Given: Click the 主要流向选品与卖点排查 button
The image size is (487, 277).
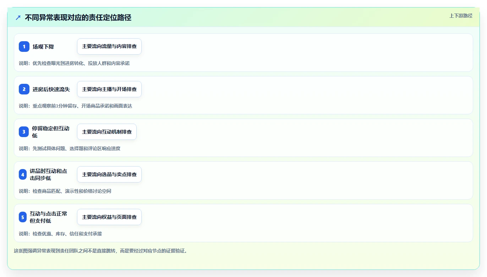Looking at the screenshot, I should (x=109, y=174).
